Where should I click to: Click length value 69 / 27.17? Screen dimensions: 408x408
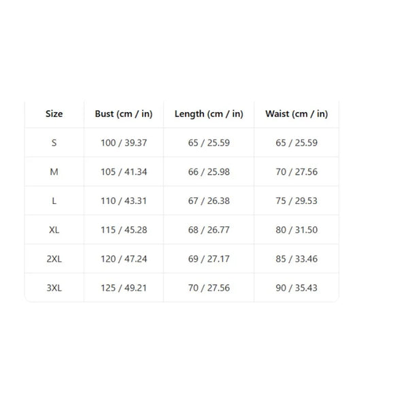[x=209, y=259]
